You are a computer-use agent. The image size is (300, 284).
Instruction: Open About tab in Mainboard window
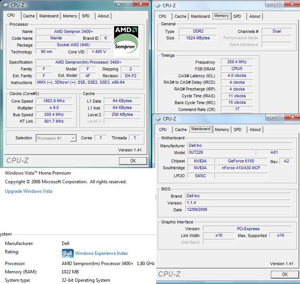[255, 130]
